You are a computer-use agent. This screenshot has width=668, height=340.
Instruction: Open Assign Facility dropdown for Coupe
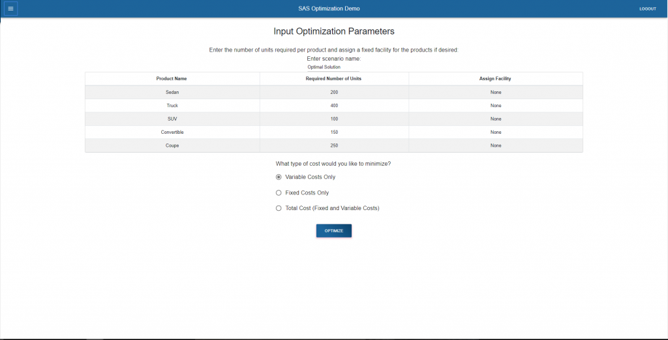click(496, 146)
